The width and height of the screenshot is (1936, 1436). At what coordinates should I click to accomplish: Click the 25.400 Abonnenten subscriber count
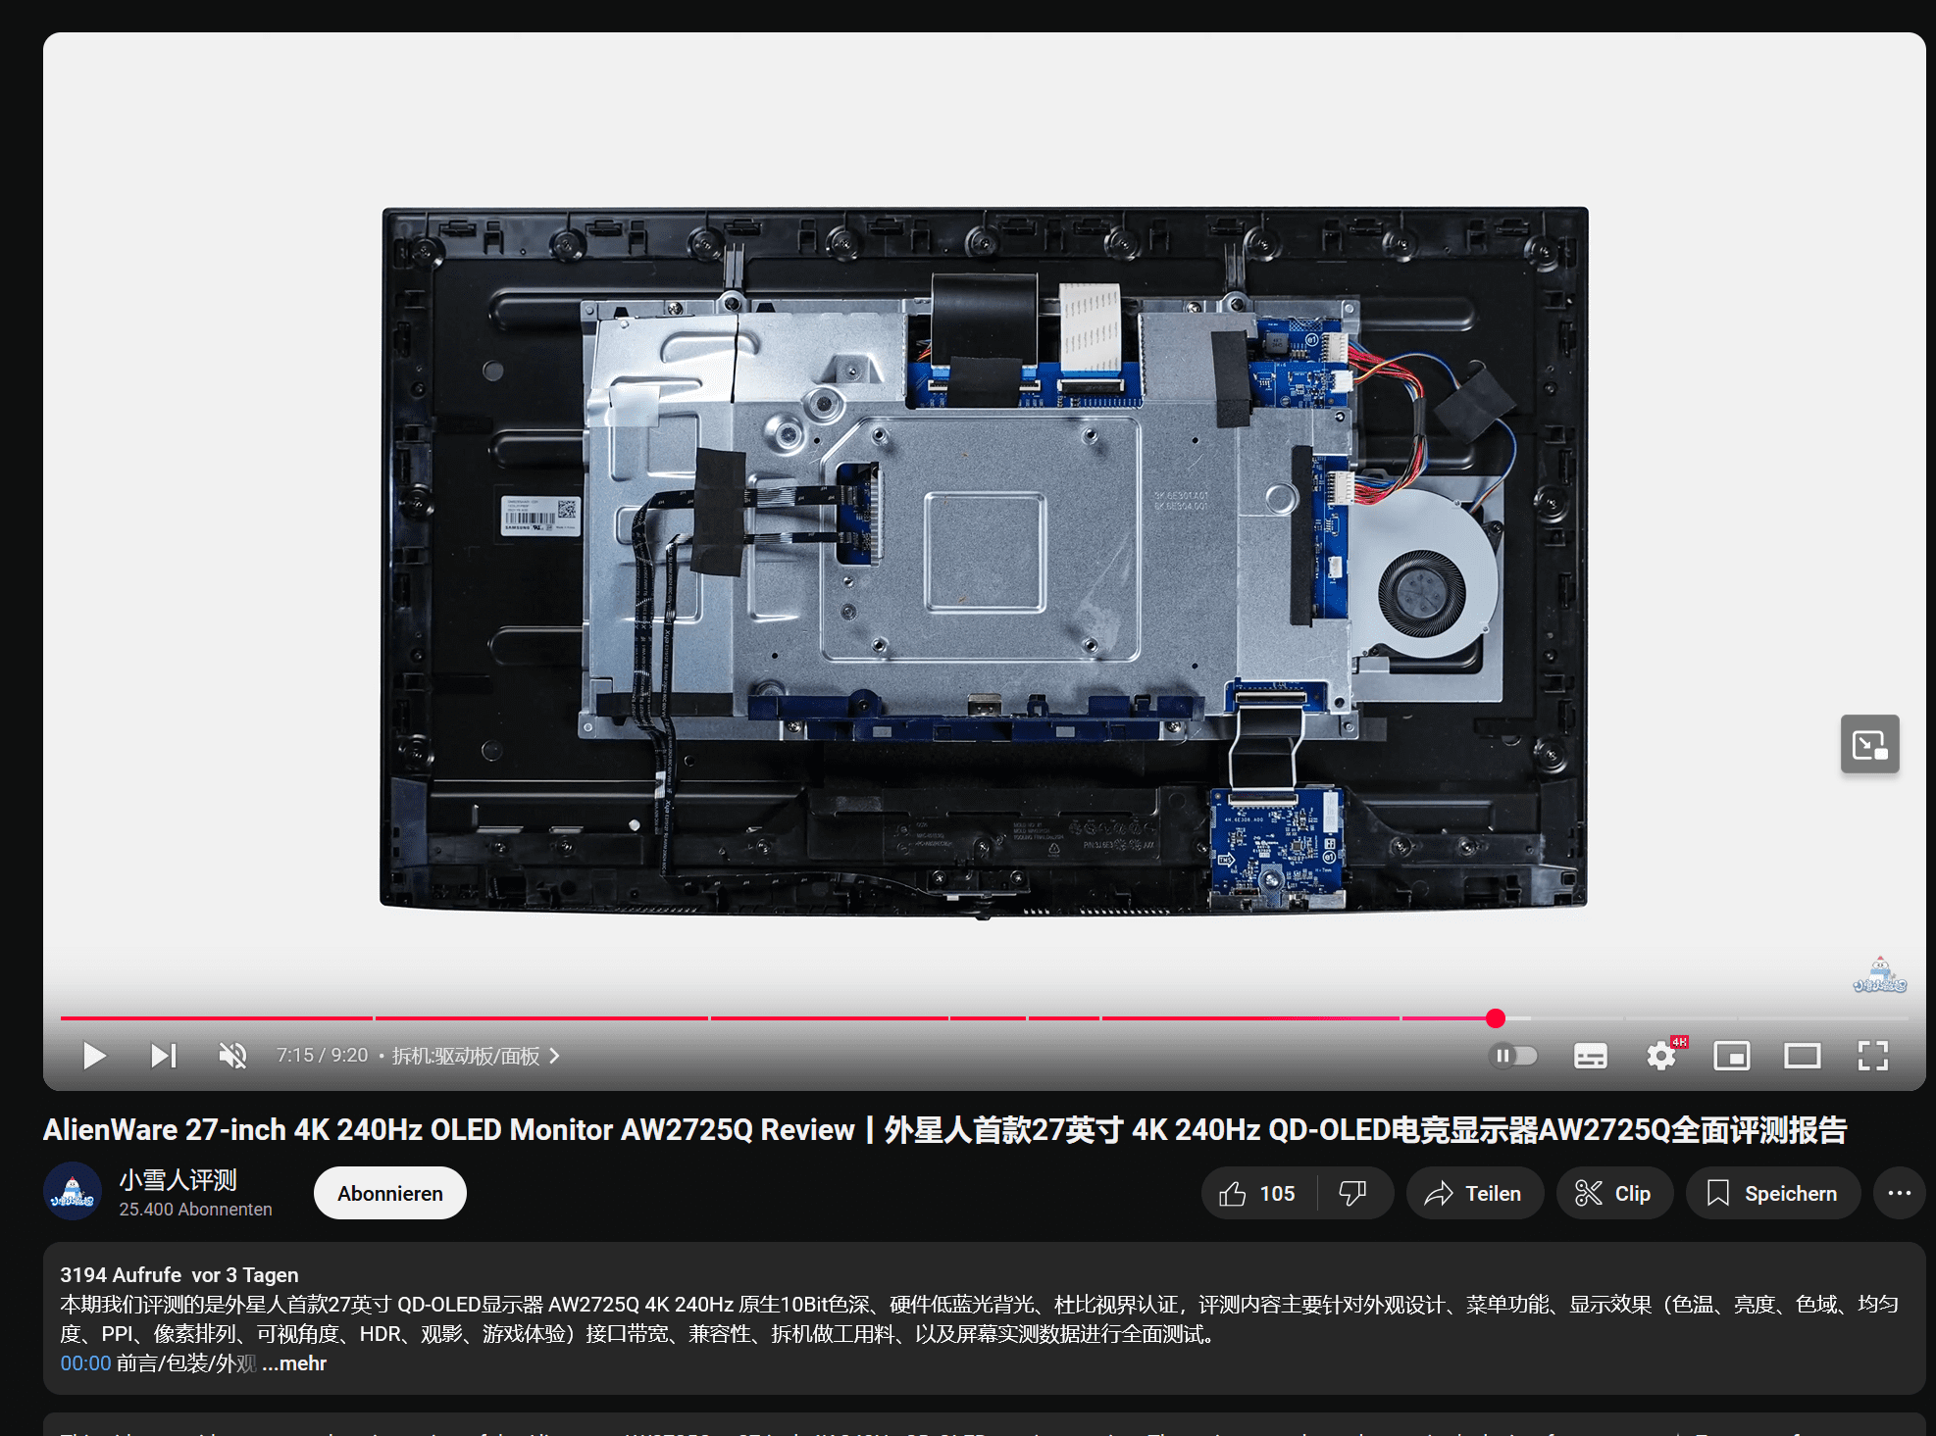coord(195,1210)
